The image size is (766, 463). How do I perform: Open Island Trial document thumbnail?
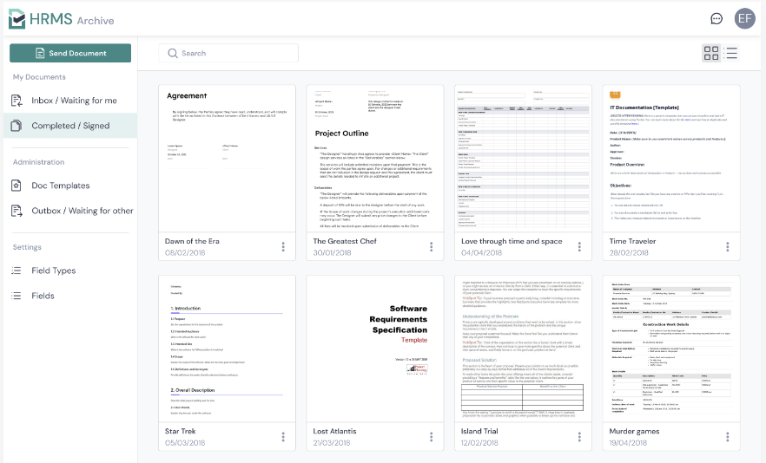(x=523, y=349)
